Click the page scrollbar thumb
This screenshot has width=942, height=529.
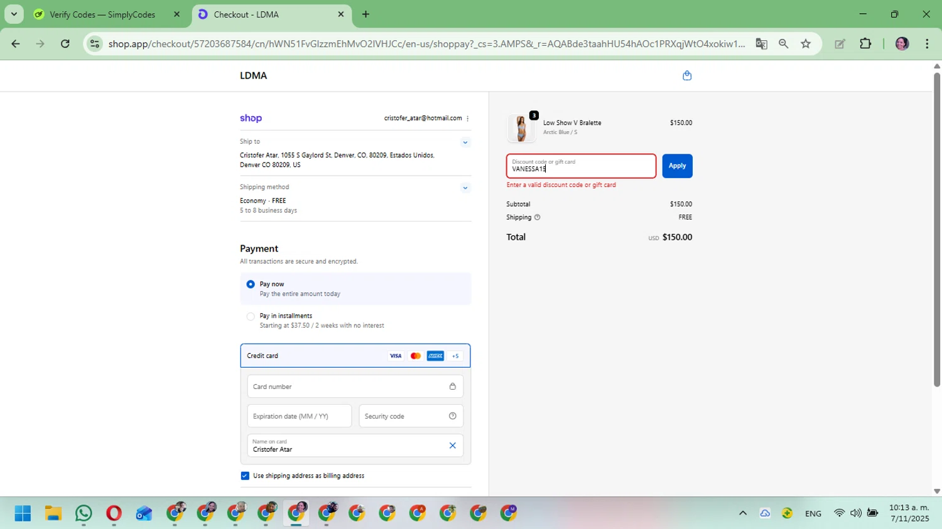point(937,229)
